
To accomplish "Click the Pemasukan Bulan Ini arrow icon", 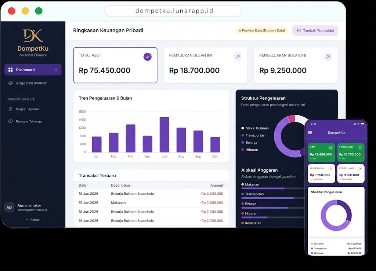I will 238,57.
